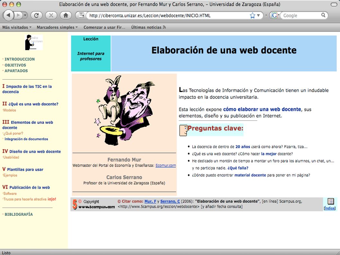
Task: Open the Mur, F author link
Action: pos(150,201)
